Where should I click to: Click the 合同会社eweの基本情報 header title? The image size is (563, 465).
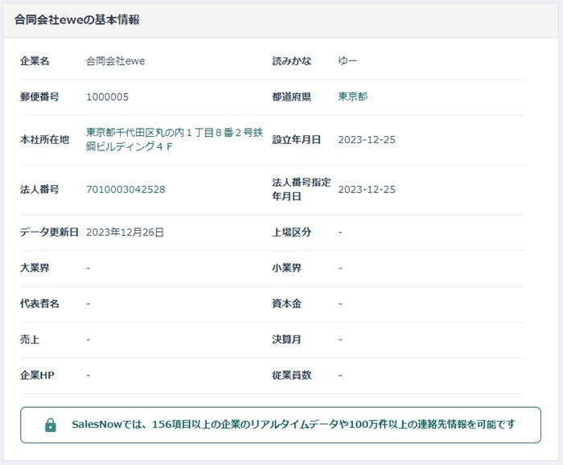click(x=77, y=19)
